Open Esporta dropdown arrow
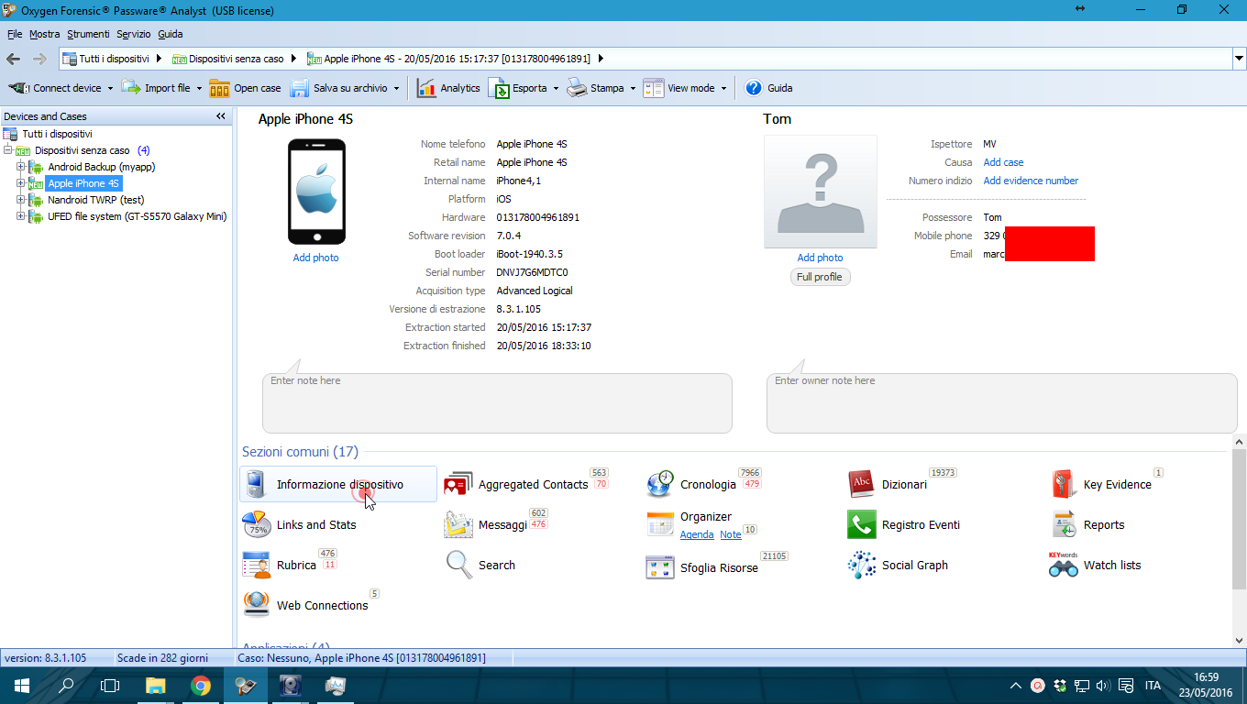The image size is (1247, 704). pos(556,89)
